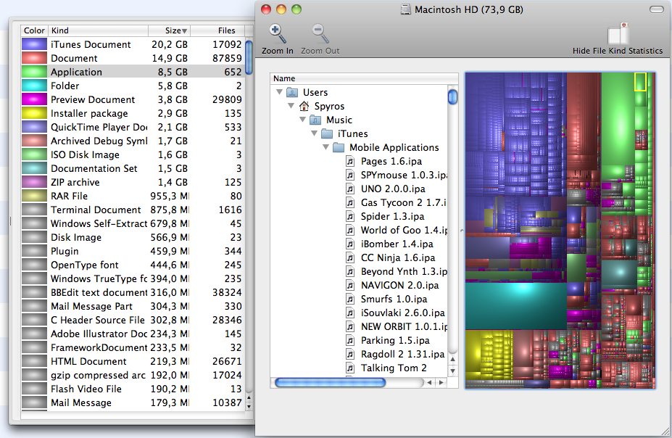Click the file tree scroll down arrow

pos(452,371)
